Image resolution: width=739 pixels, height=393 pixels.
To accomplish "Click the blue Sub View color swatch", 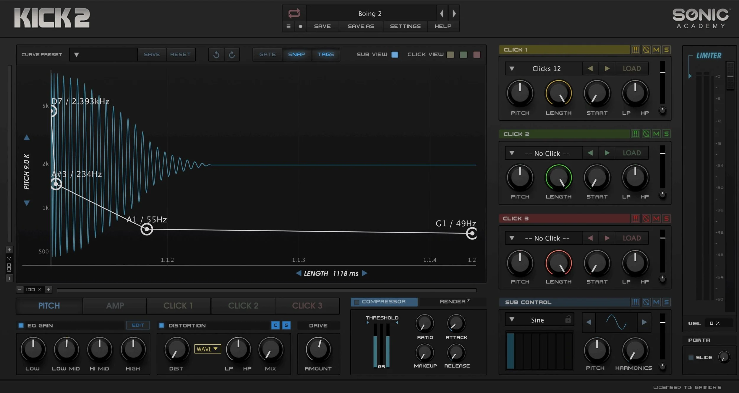I will [395, 55].
